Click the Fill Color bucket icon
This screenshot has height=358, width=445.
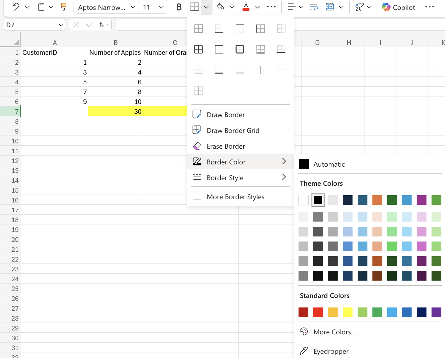pyautogui.click(x=220, y=7)
